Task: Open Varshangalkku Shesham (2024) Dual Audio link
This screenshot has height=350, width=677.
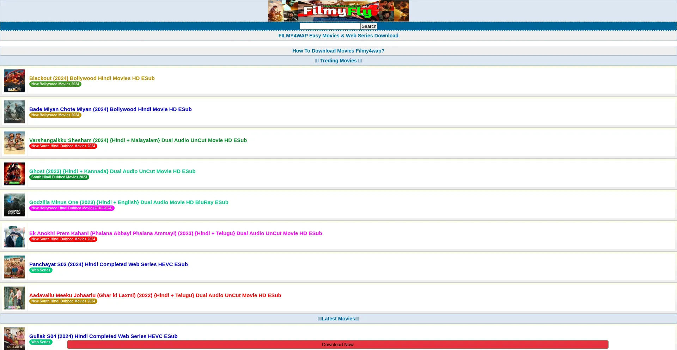Action: click(138, 140)
